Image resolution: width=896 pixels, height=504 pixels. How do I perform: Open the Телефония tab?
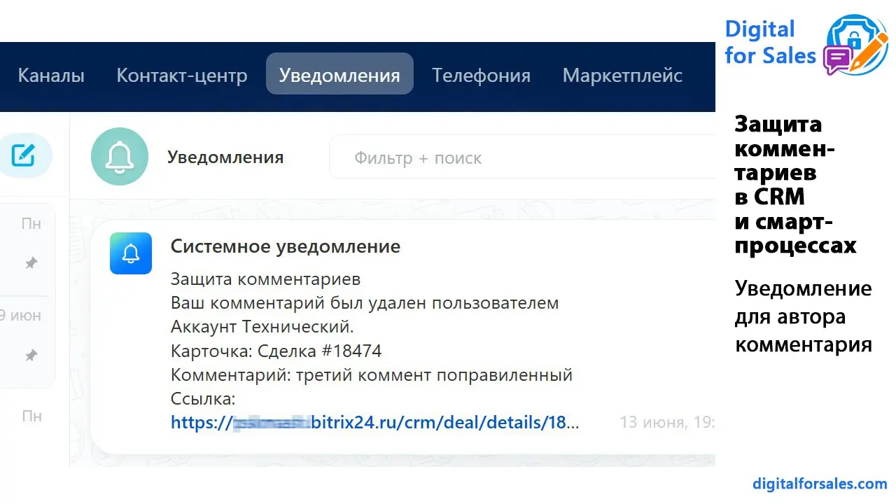click(481, 75)
